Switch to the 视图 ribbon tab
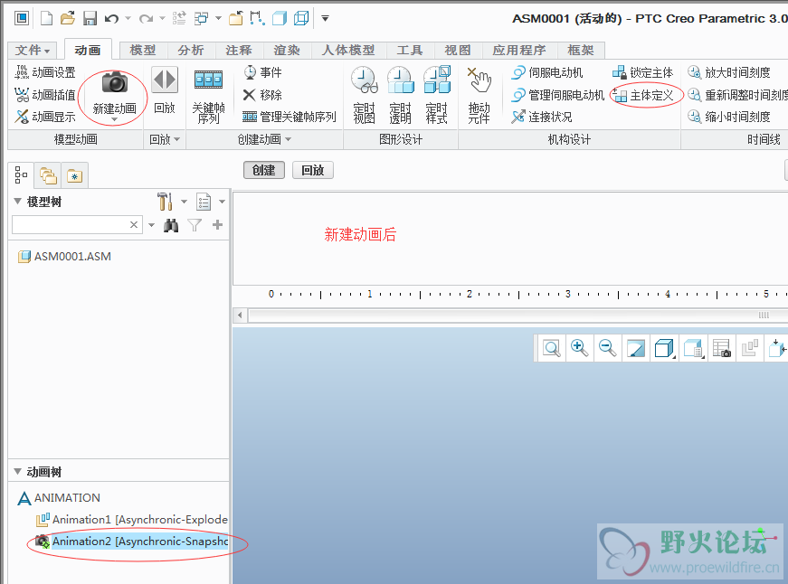 pyautogui.click(x=458, y=51)
